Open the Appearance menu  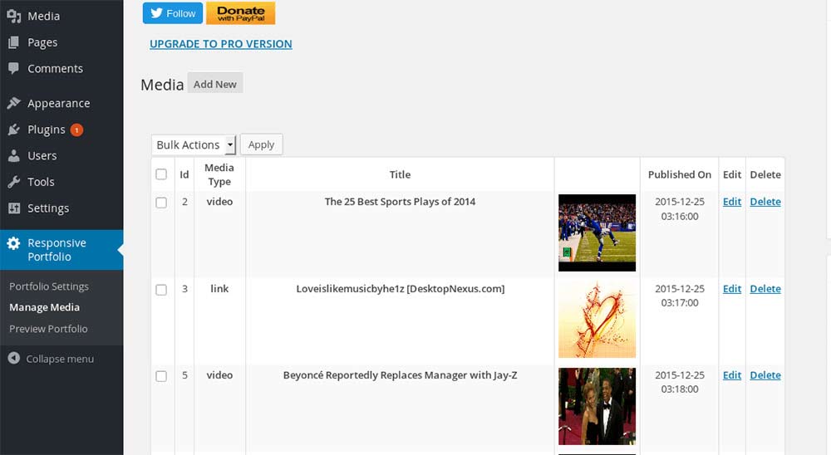(x=58, y=103)
